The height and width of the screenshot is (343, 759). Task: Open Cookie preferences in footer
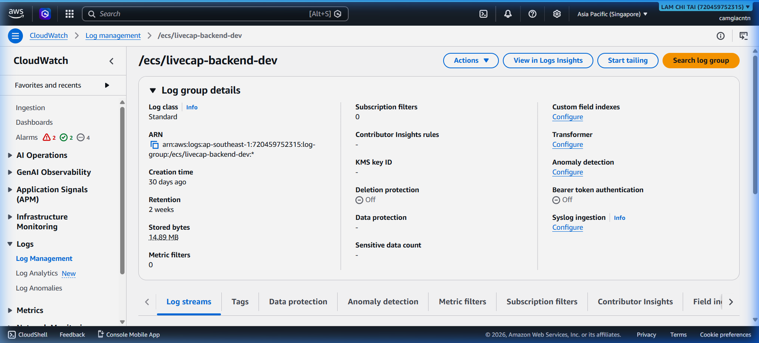[x=725, y=334]
